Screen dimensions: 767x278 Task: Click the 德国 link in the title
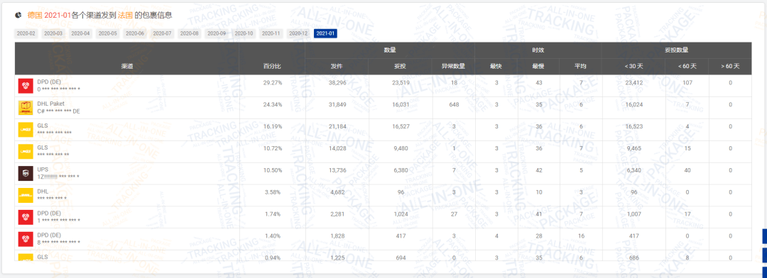click(x=35, y=15)
